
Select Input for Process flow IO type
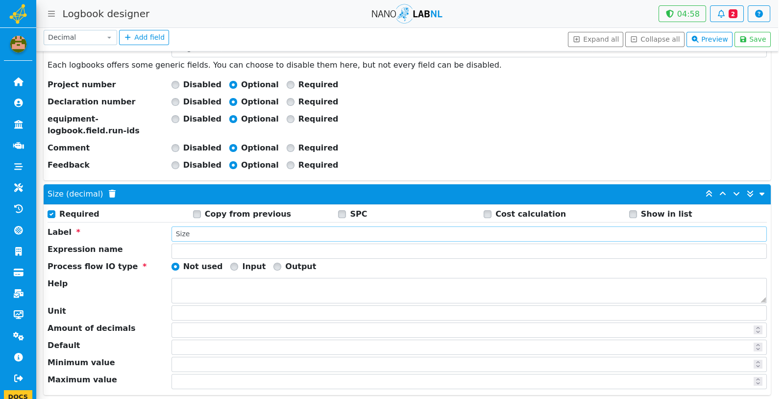pyautogui.click(x=234, y=267)
